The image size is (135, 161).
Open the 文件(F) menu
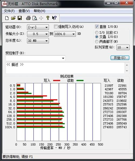pyautogui.click(x=9, y=11)
